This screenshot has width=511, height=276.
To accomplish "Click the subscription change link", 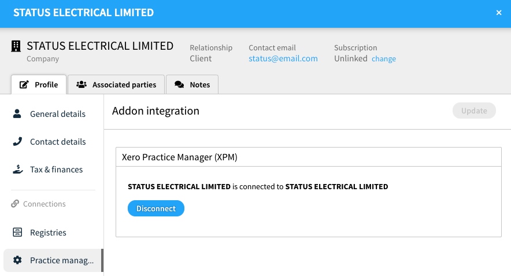I will pyautogui.click(x=384, y=59).
